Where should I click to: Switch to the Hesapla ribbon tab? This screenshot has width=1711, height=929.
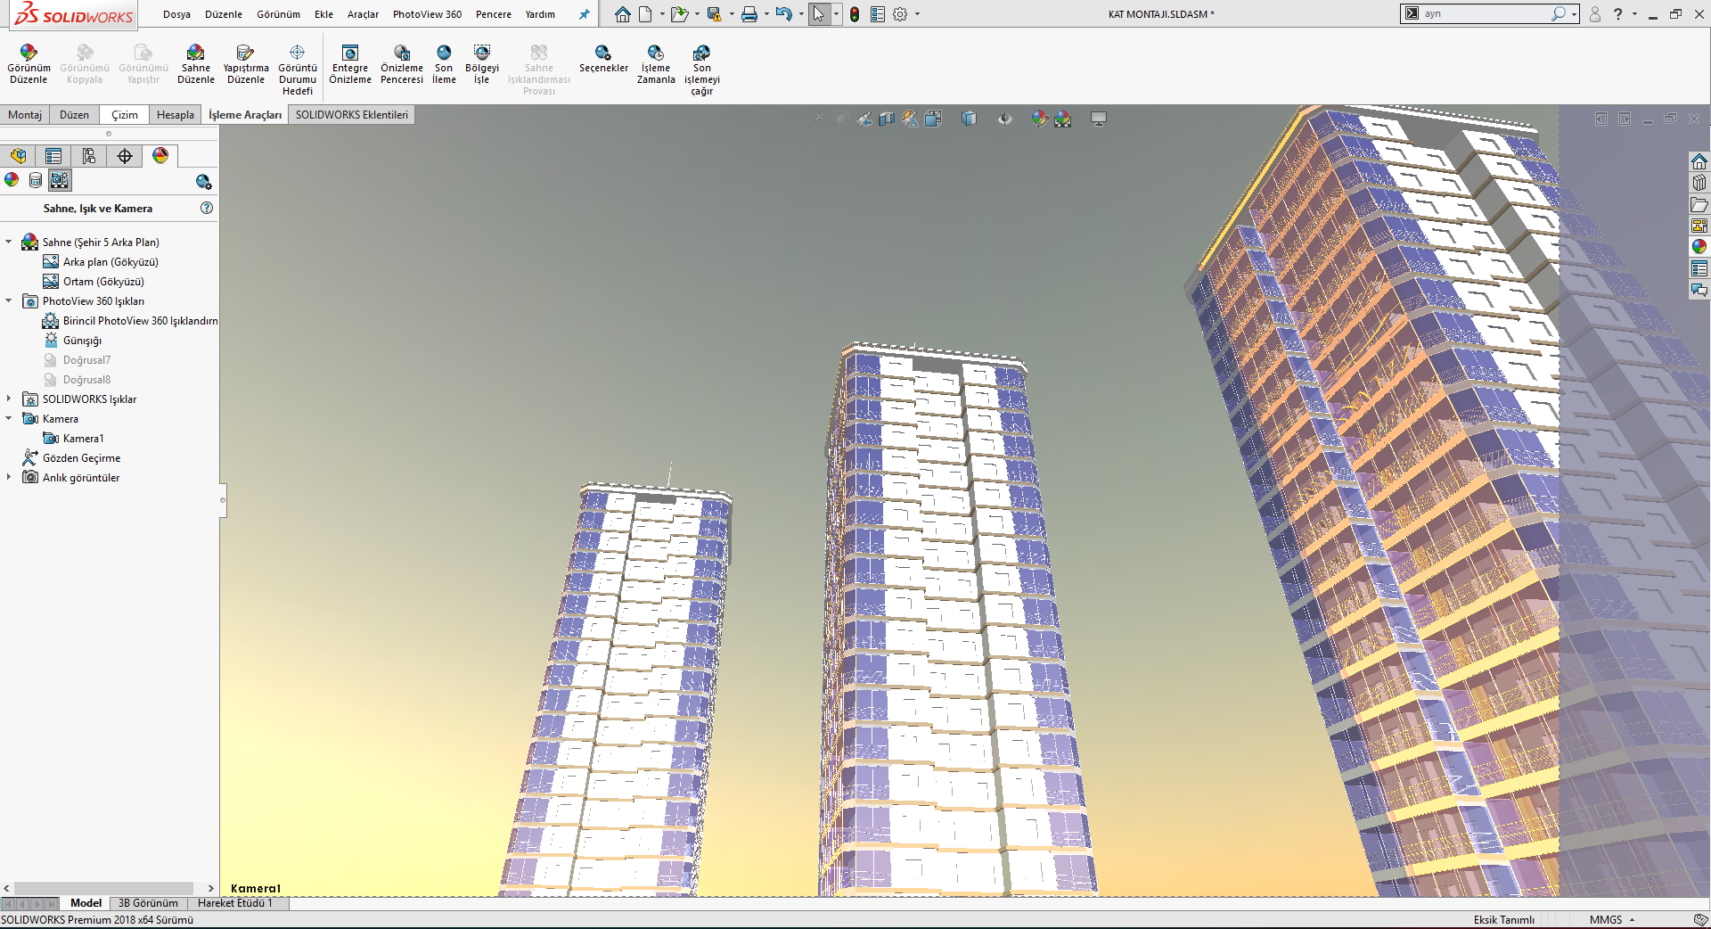(x=176, y=115)
